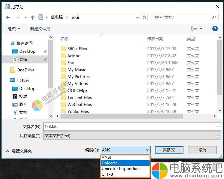This screenshot has width=224, height=179.
Task: Open help with the question mark icon
Action: (215, 29)
